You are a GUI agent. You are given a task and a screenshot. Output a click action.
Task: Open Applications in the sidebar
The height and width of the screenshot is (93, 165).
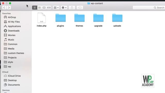click(x=12, y=26)
